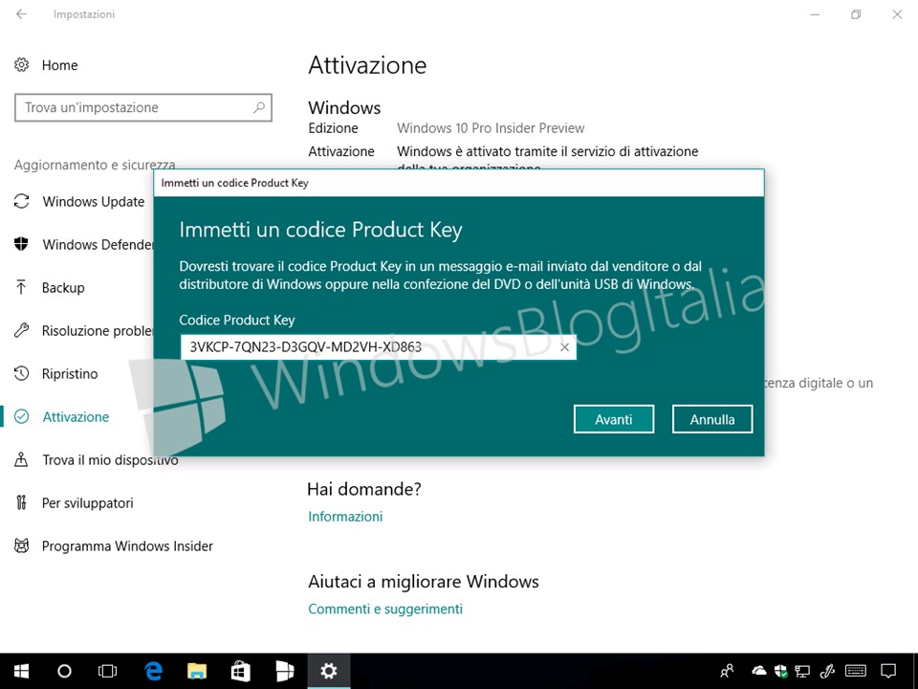Open File Explorer from the taskbar
This screenshot has width=918, height=689.
pyautogui.click(x=197, y=671)
